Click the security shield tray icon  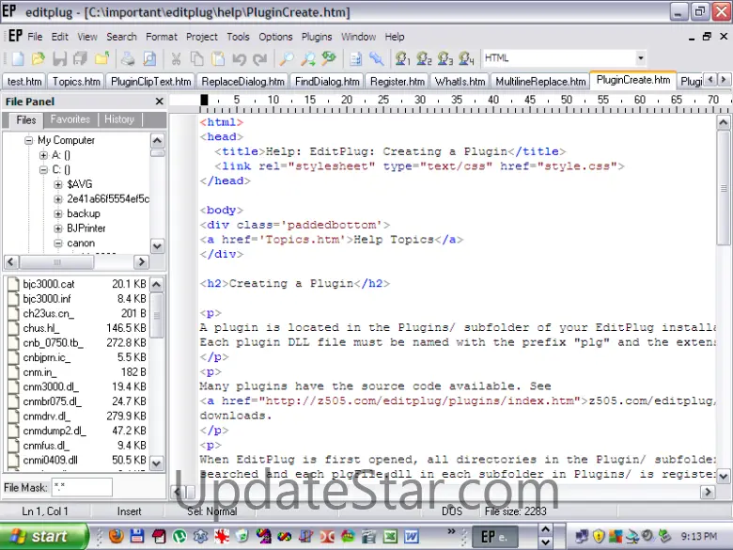pos(599,536)
